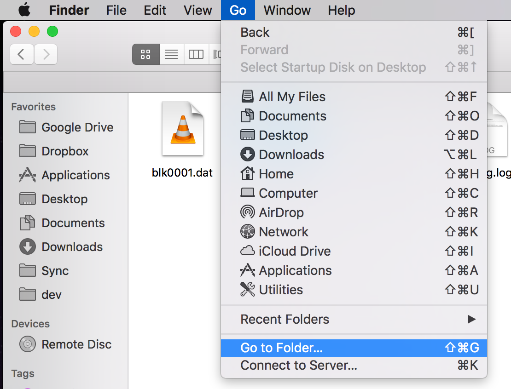Open the Window menu in menu bar
The height and width of the screenshot is (389, 511).
coord(287,10)
